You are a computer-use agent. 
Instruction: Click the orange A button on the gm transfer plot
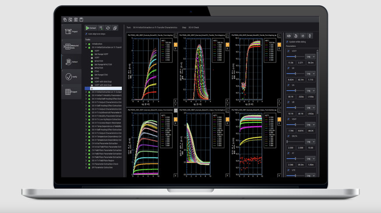(x=227, y=45)
